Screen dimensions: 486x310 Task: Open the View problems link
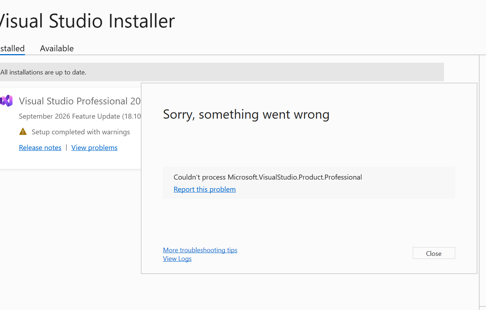click(94, 148)
